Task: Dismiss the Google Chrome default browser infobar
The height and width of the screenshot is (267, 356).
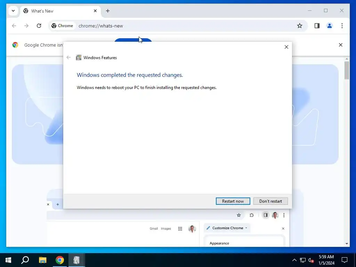Action: 341,45
